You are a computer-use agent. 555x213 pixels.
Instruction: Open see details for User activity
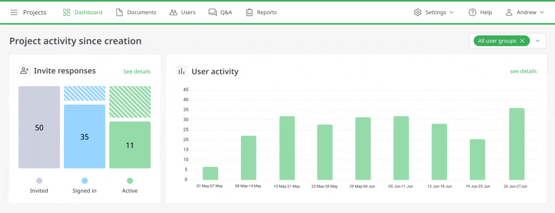523,71
